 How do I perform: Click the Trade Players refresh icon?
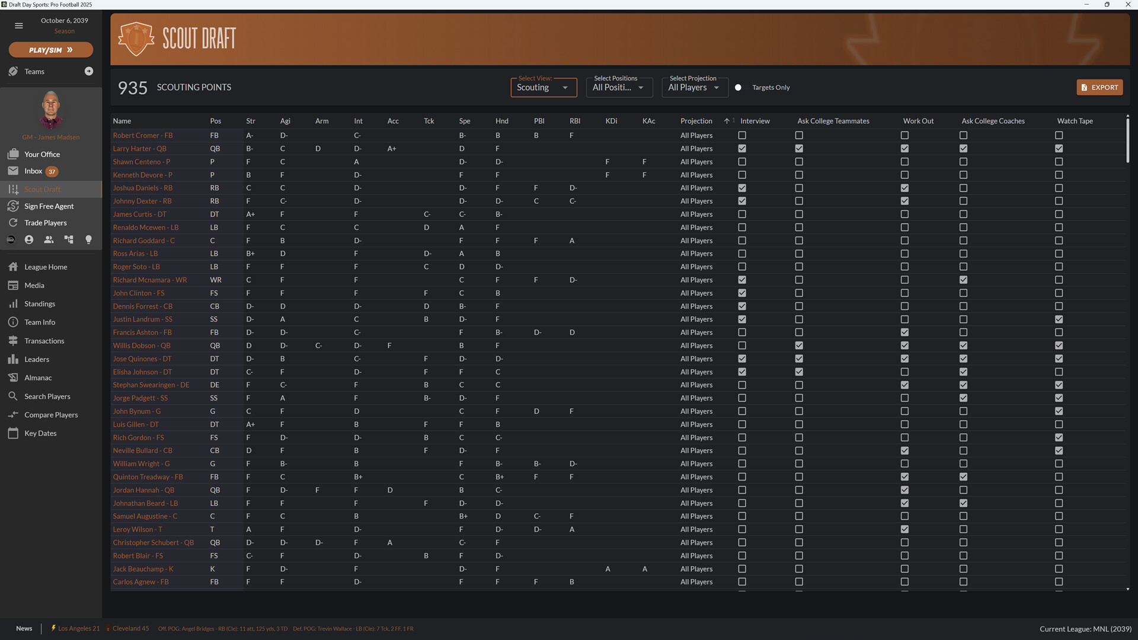click(x=13, y=222)
